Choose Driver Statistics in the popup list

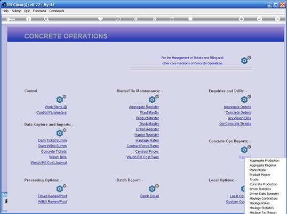260,189
